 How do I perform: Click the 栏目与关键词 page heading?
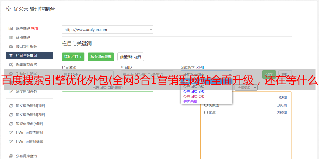coord(77,43)
